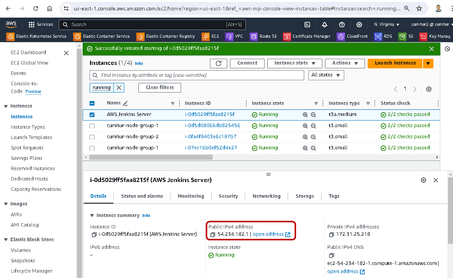This screenshot has height=278, width=453.
Task: Refresh the instances table
Action: click(218, 63)
